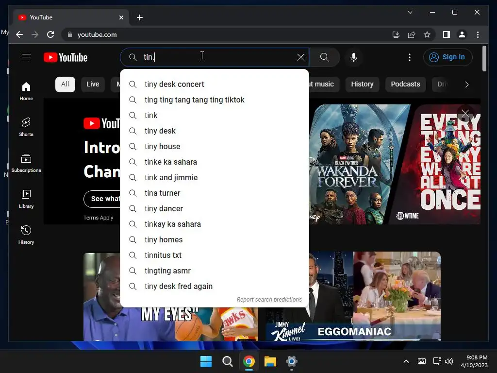The image size is (497, 373).
Task: Open Shorts in sidebar
Action: [26, 127]
